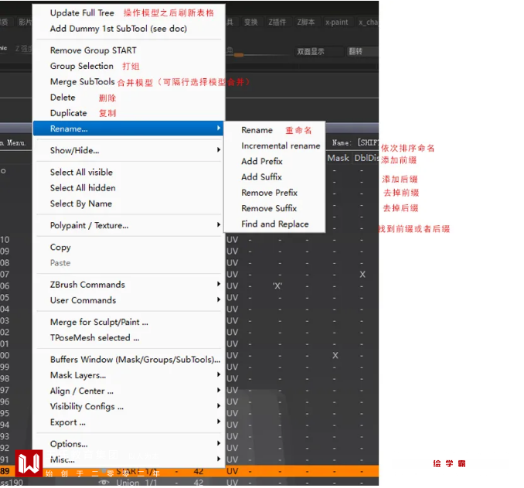Select Add Dummy 1st SubTool entry
Screen dimensions: 524x488
pyautogui.click(x=118, y=29)
